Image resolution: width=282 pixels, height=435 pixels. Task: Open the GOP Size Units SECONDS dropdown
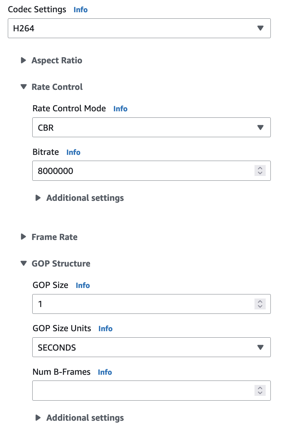pos(151,348)
